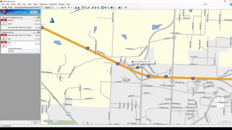Screen dimensions: 232x130
Task: Click the Cut toolbar icon
Action: (x=57, y=8)
